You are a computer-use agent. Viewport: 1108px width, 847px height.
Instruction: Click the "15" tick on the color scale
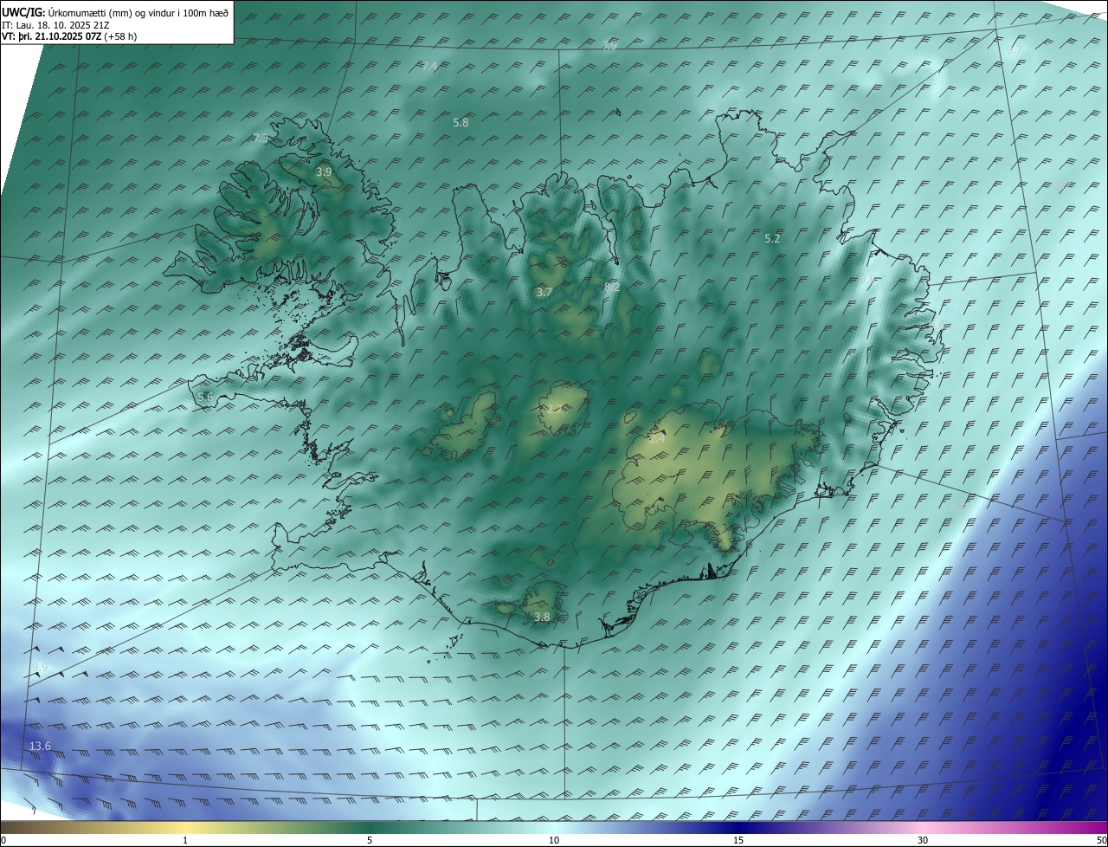coord(738,841)
